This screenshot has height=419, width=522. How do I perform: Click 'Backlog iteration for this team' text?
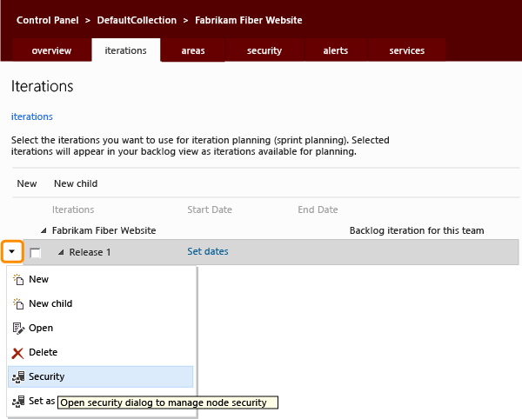[x=417, y=230]
